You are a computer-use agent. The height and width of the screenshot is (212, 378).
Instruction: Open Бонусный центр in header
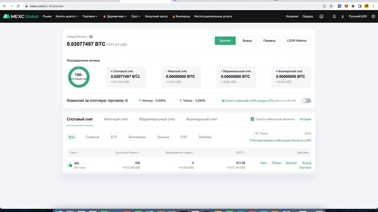(x=156, y=16)
